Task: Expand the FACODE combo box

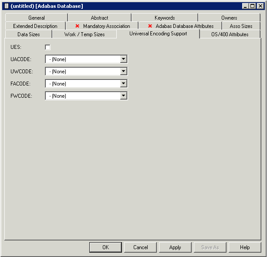Action: 124,84
